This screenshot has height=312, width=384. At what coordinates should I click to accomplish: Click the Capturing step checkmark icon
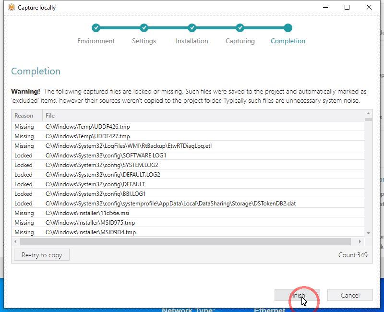click(240, 28)
